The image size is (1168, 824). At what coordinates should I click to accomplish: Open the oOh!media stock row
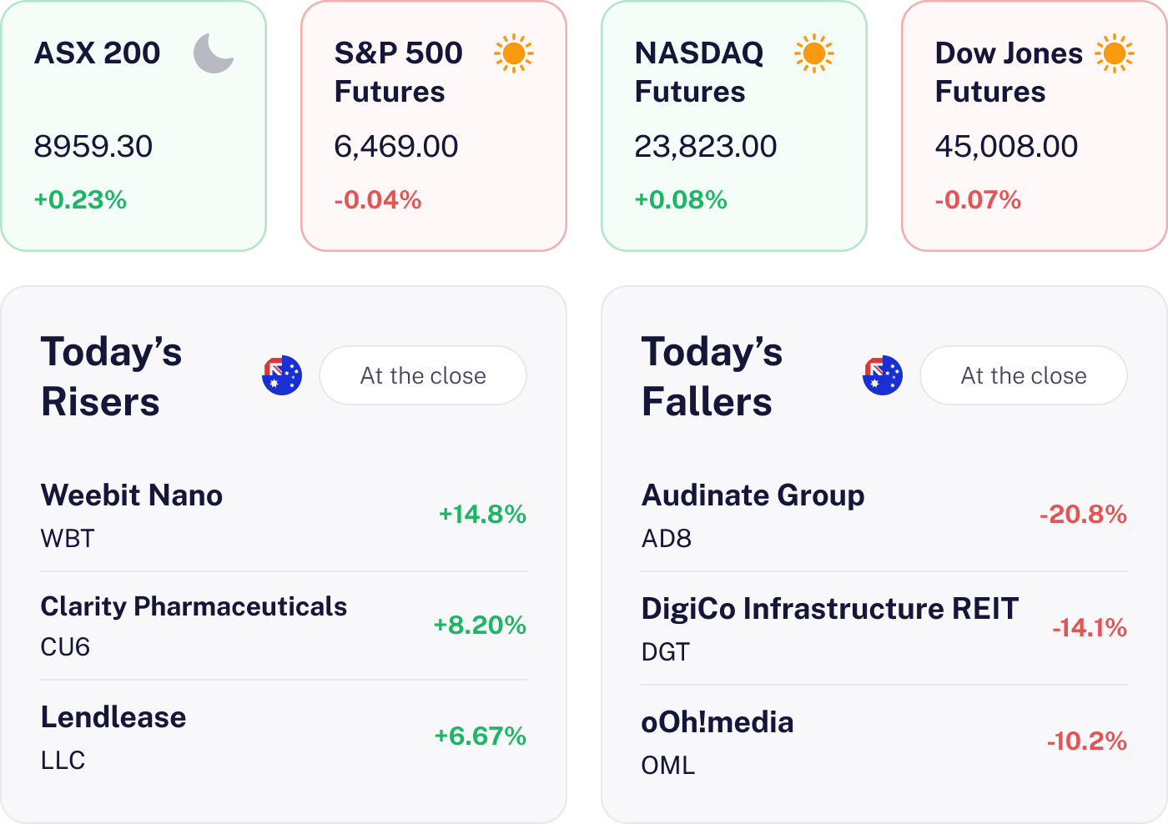(884, 742)
